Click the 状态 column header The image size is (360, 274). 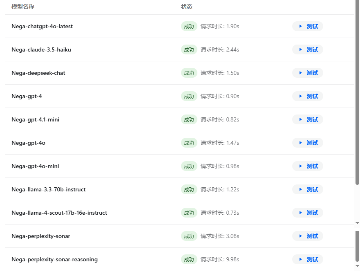point(186,7)
